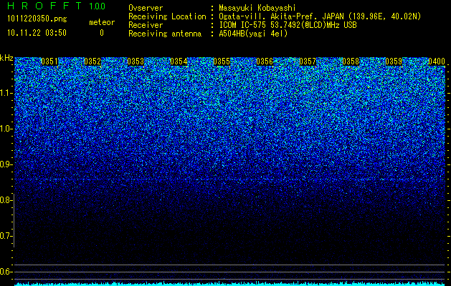Click the 0354 time marker

[x=179, y=61]
